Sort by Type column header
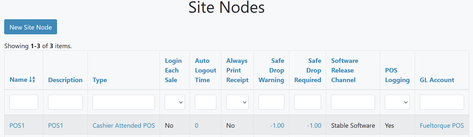Viewport: 473px width, 137px height. pyautogui.click(x=100, y=80)
